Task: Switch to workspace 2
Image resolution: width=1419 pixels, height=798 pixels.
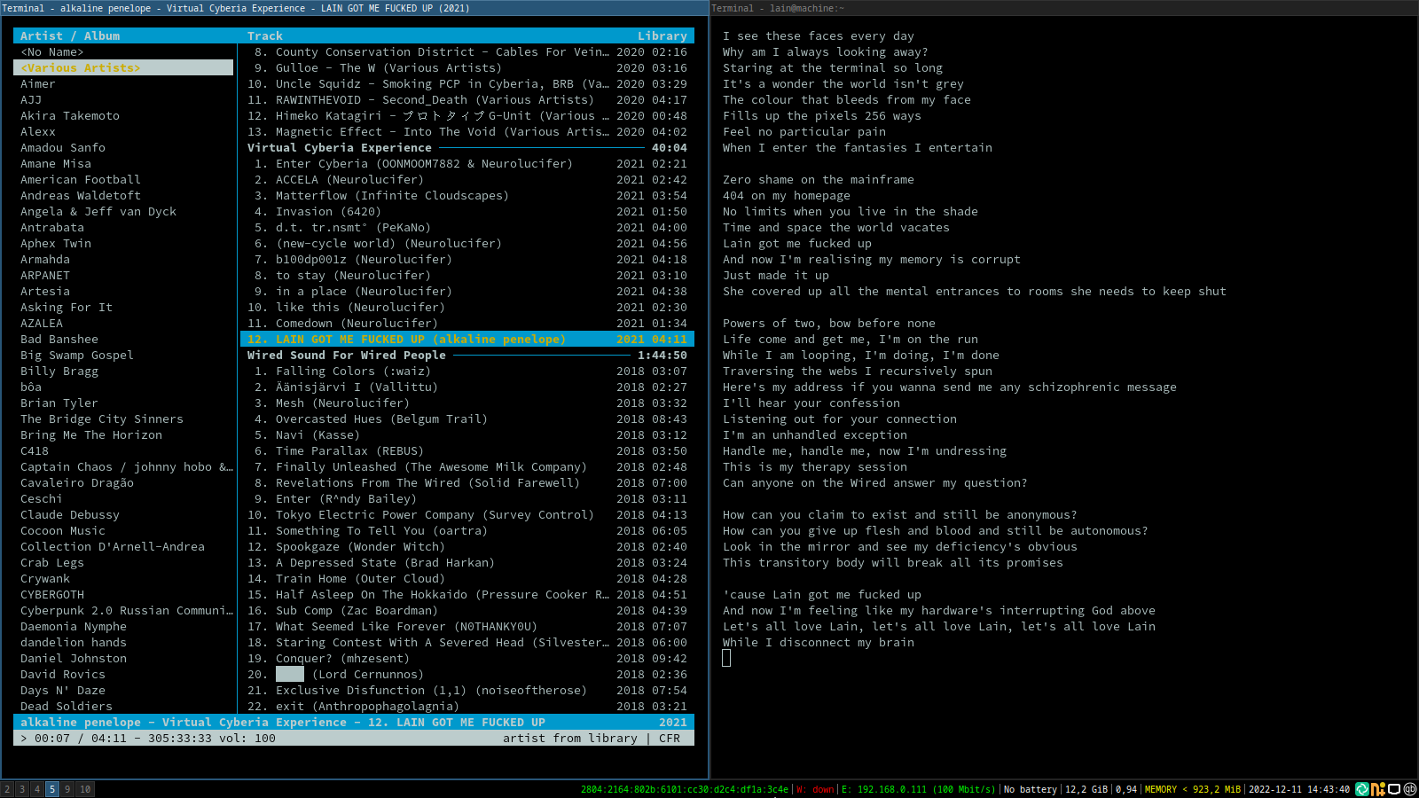Action: click(x=7, y=789)
